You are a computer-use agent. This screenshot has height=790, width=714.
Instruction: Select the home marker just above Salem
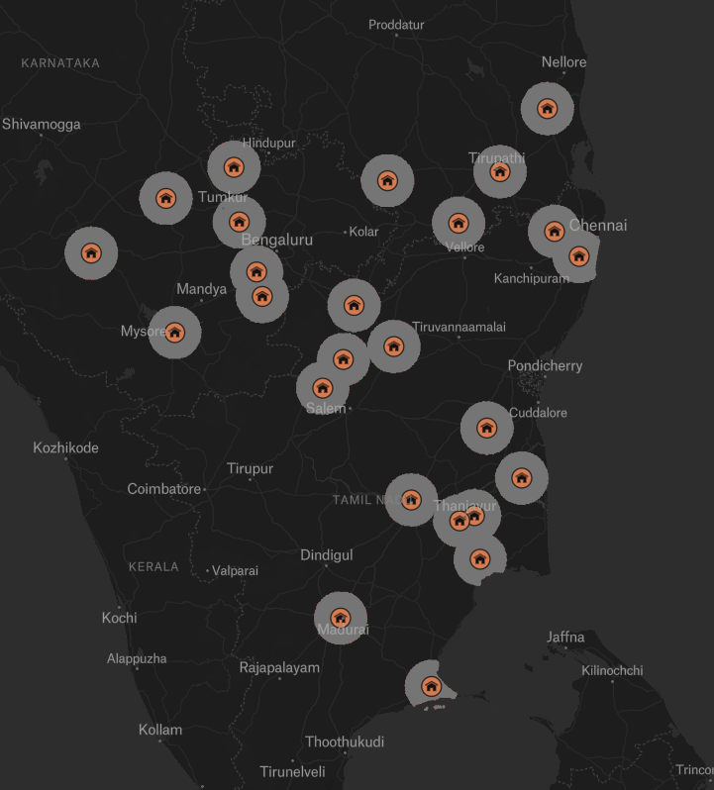pos(323,388)
